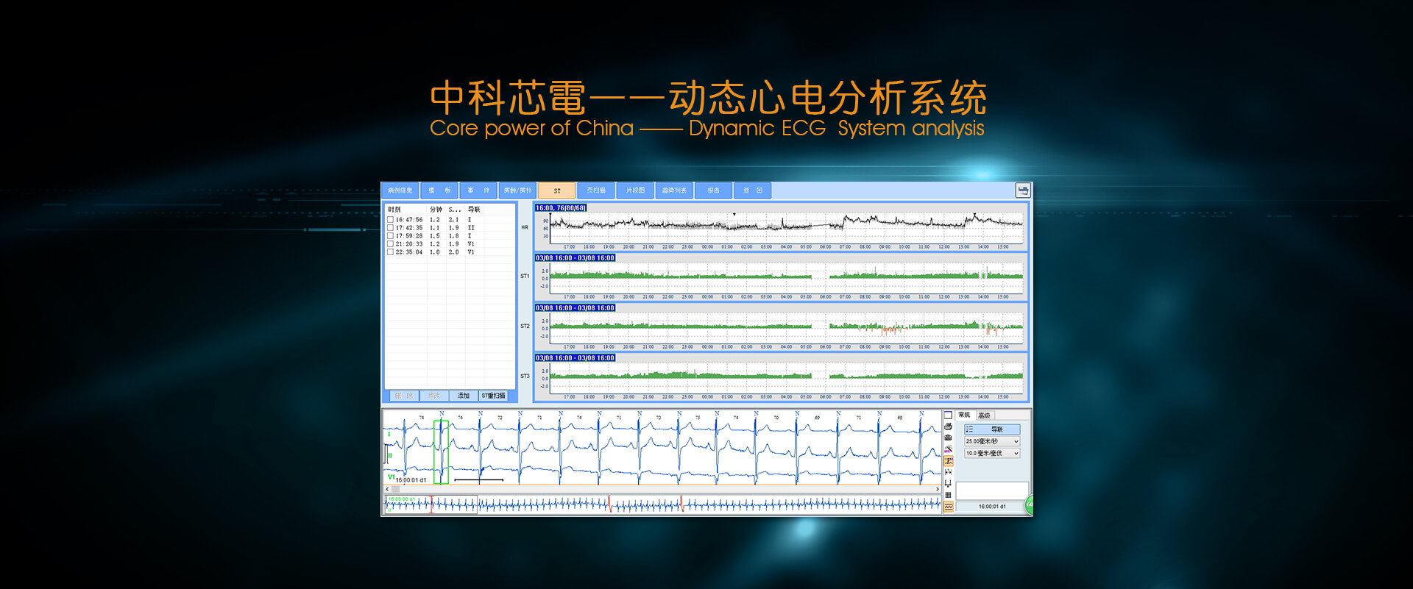Click the ECG strip left scroll arrow

[387, 488]
